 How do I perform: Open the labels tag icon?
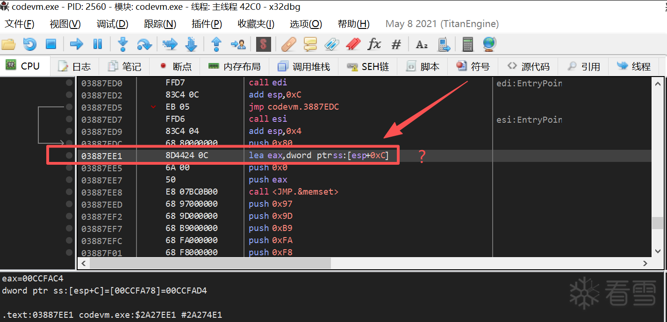(x=331, y=44)
